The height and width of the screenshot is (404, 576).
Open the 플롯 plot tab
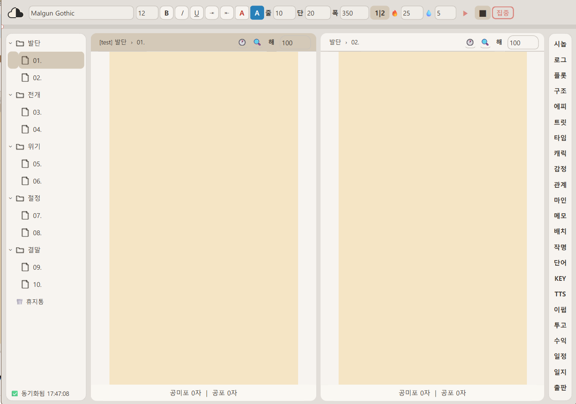pyautogui.click(x=560, y=75)
